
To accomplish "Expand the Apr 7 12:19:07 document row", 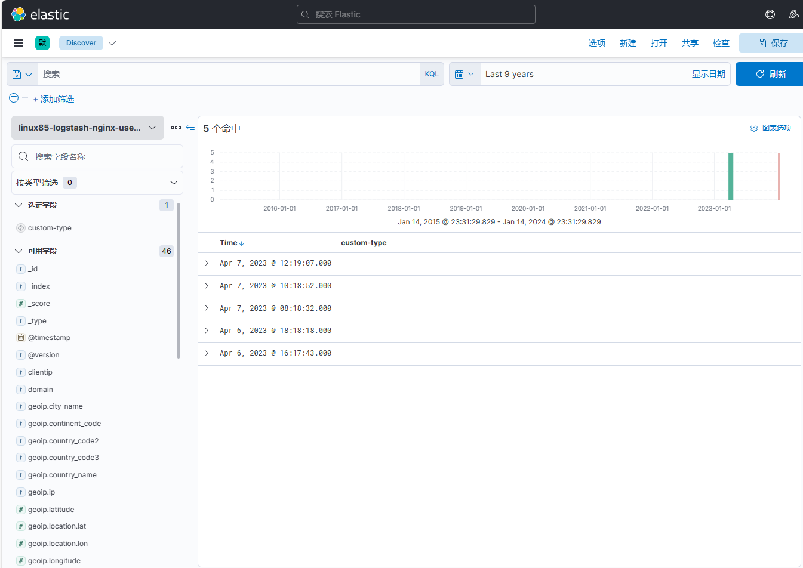I will (207, 263).
